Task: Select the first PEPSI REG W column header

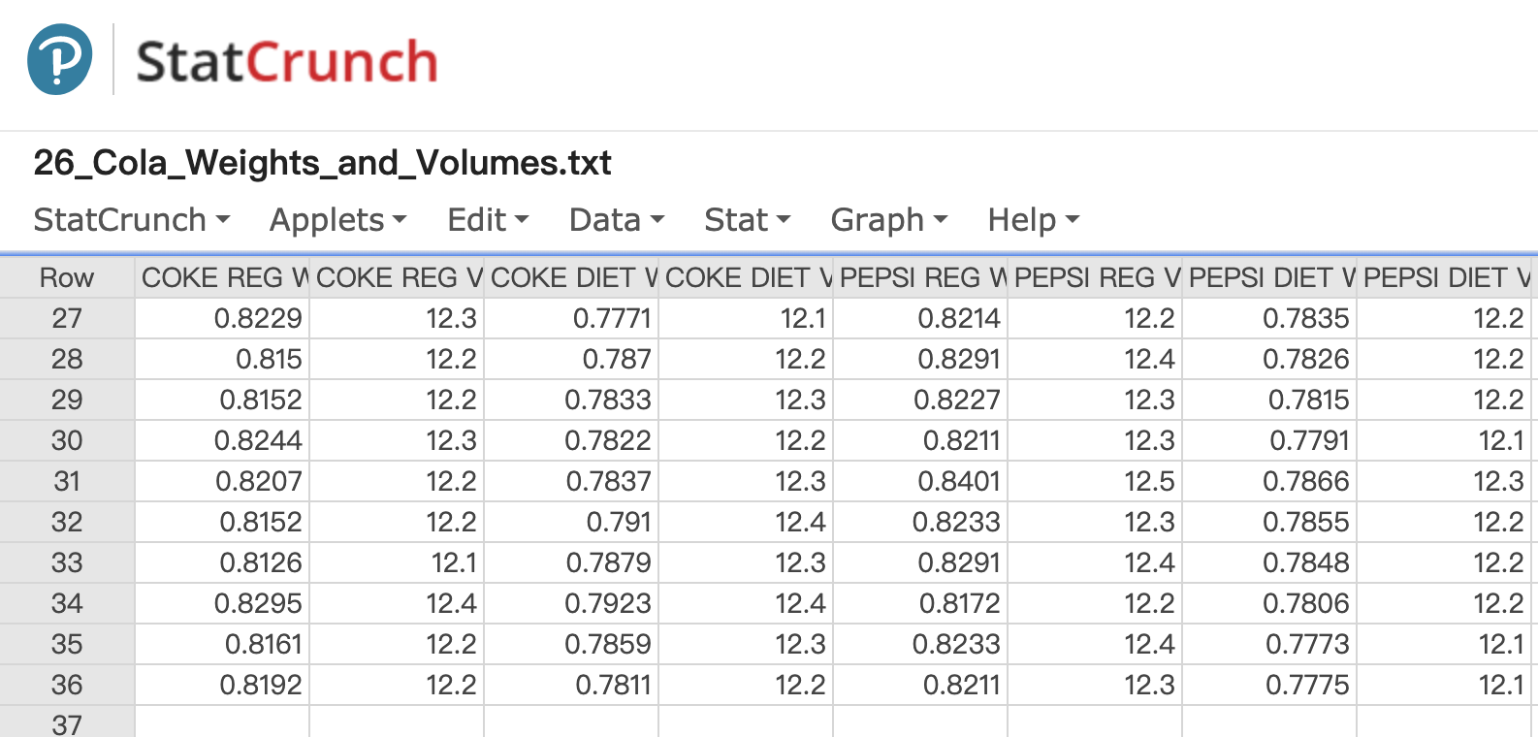Action: 920,277
